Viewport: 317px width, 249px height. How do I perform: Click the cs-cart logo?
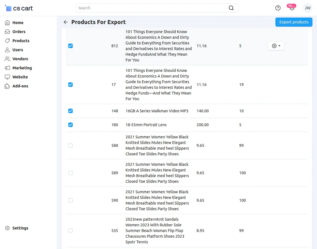[x=18, y=8]
